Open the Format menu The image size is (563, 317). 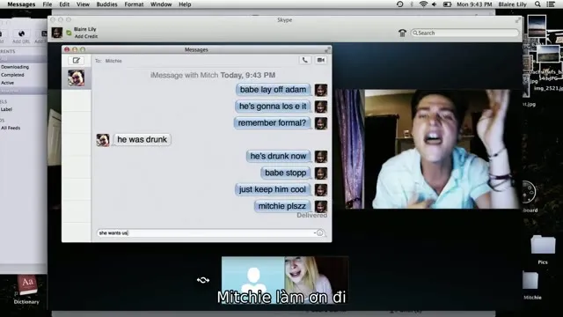pyautogui.click(x=134, y=4)
